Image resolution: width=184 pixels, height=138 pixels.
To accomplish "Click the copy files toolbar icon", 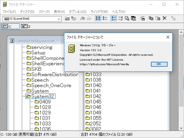I will pyautogui.click(x=151, y=18).
